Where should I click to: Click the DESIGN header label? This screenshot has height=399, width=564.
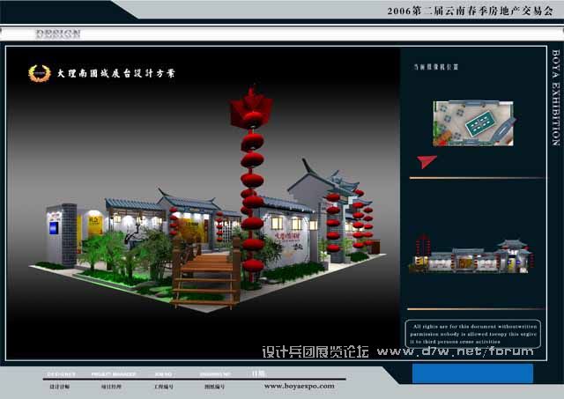coord(58,34)
